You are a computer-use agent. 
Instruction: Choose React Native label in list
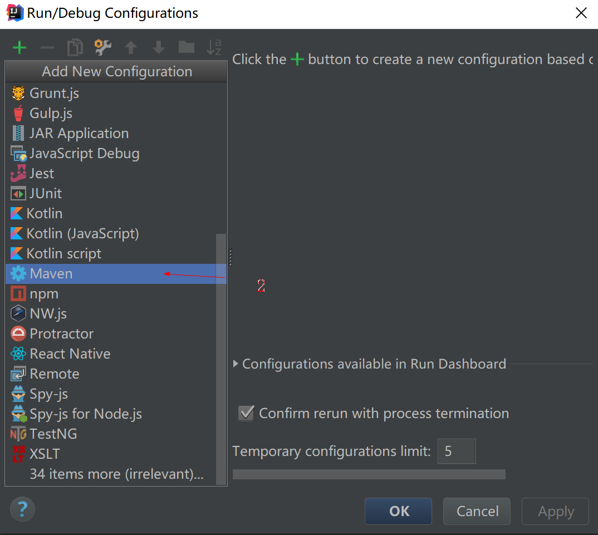pyautogui.click(x=70, y=354)
